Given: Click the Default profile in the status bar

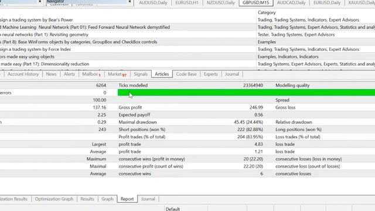Looking at the screenshot, I should coord(173,209).
